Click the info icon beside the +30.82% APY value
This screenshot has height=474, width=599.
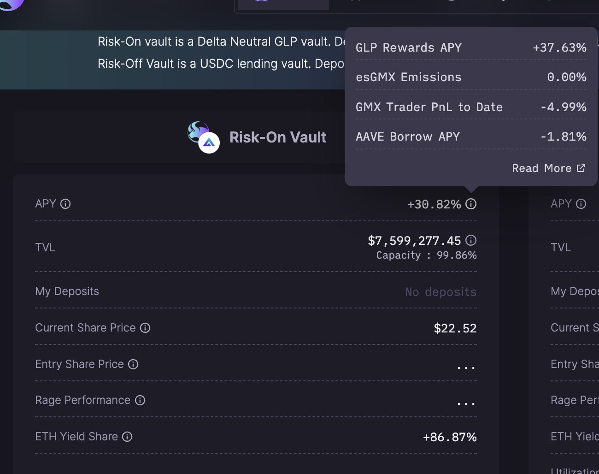pos(471,204)
